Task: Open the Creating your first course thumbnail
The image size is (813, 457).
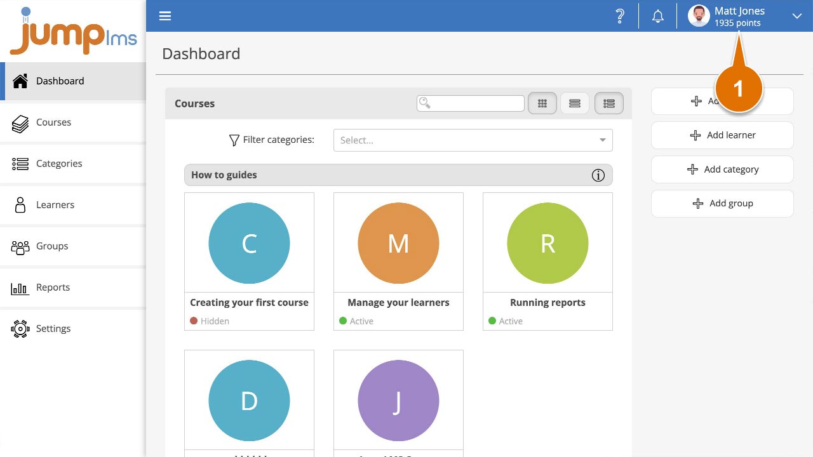Action: (x=249, y=243)
